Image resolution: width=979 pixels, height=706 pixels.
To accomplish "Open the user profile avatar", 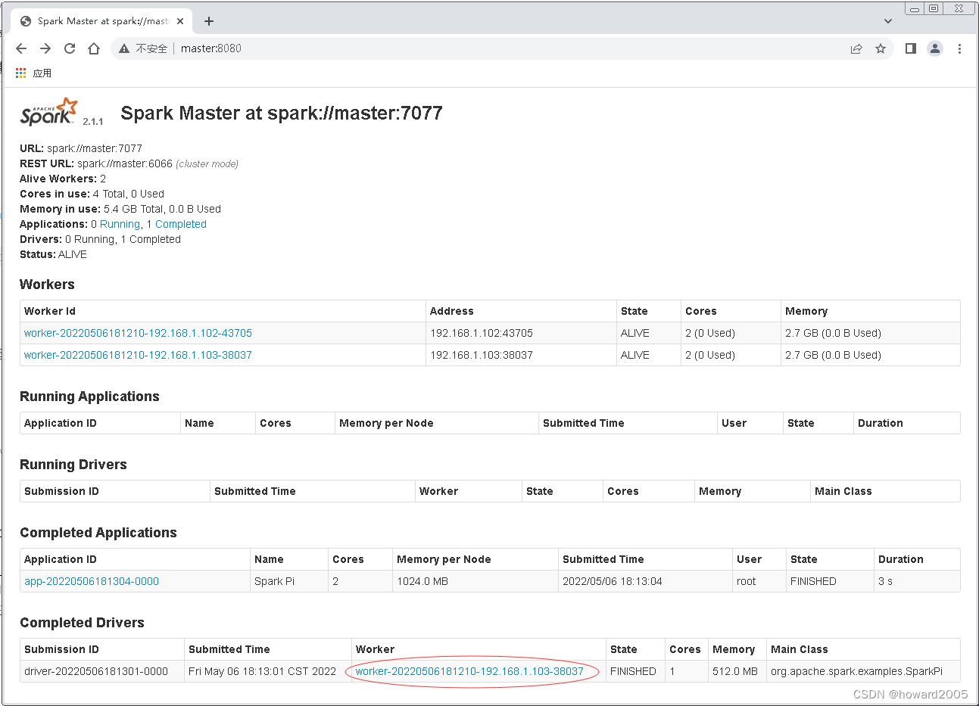I will point(935,48).
